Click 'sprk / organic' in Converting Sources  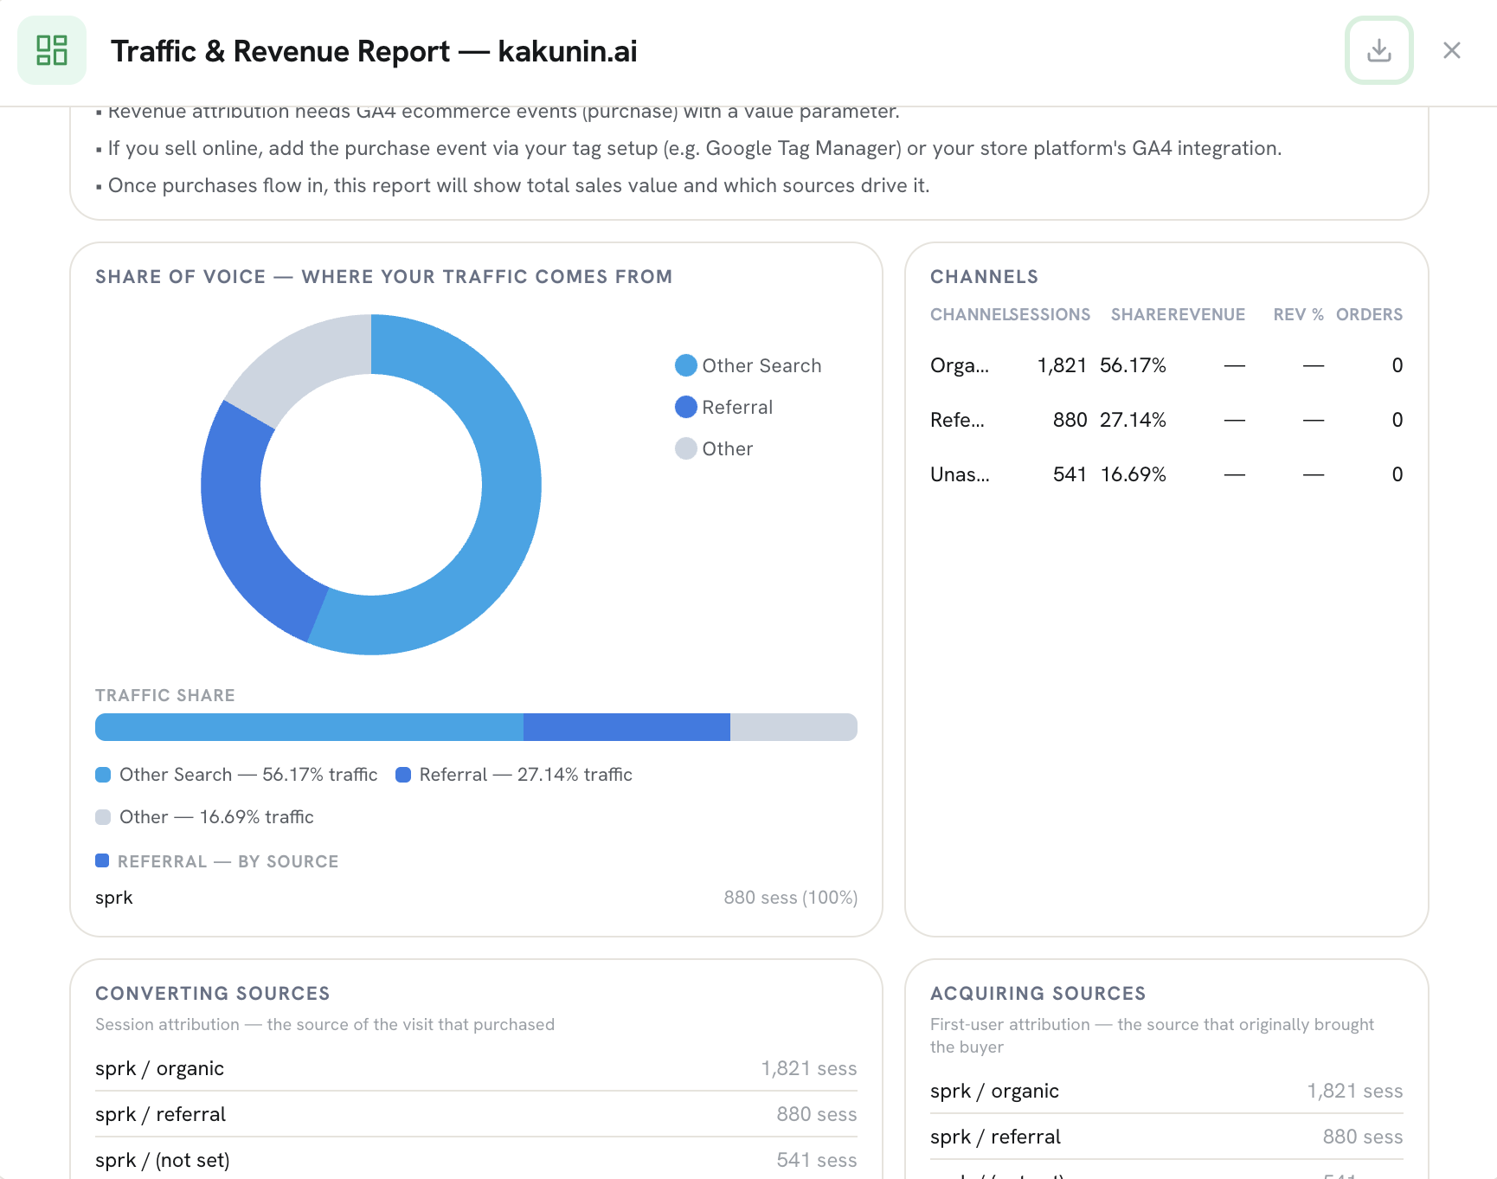pyautogui.click(x=159, y=1068)
